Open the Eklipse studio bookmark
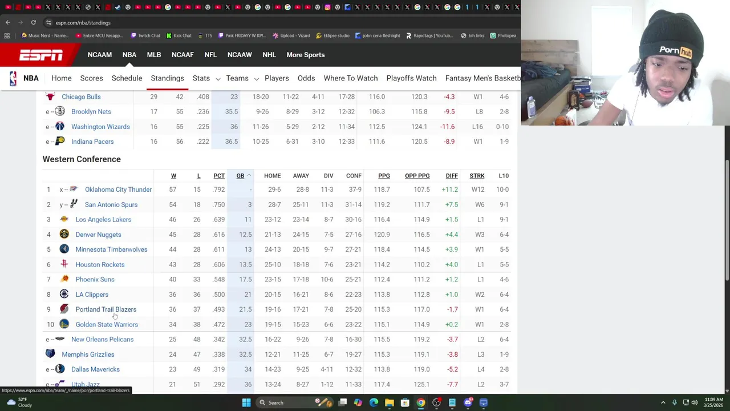730x411 pixels. (x=332, y=35)
